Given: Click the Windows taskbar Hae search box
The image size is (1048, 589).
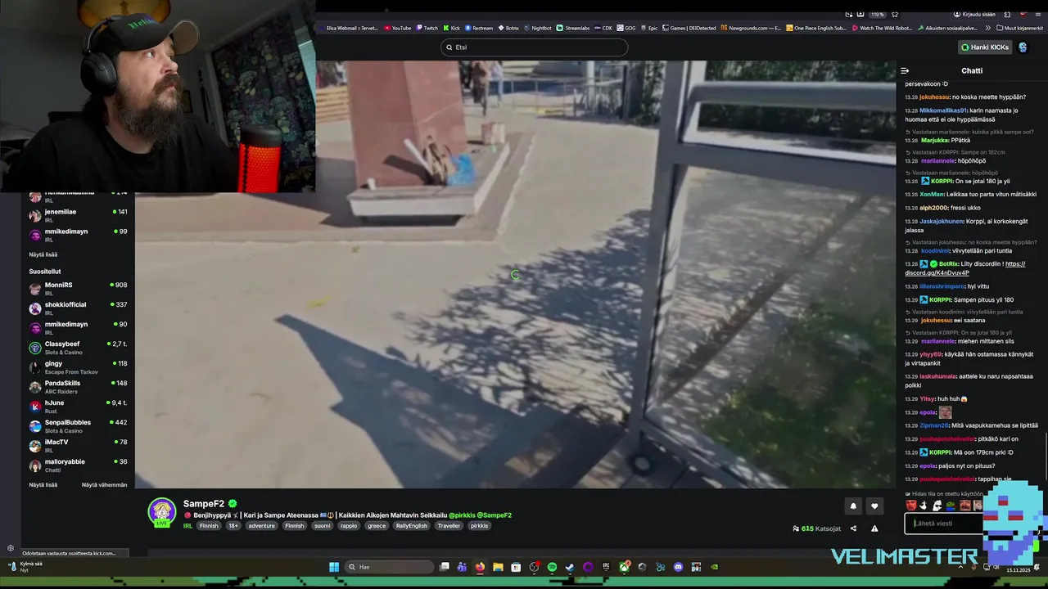Looking at the screenshot, I should click(389, 567).
